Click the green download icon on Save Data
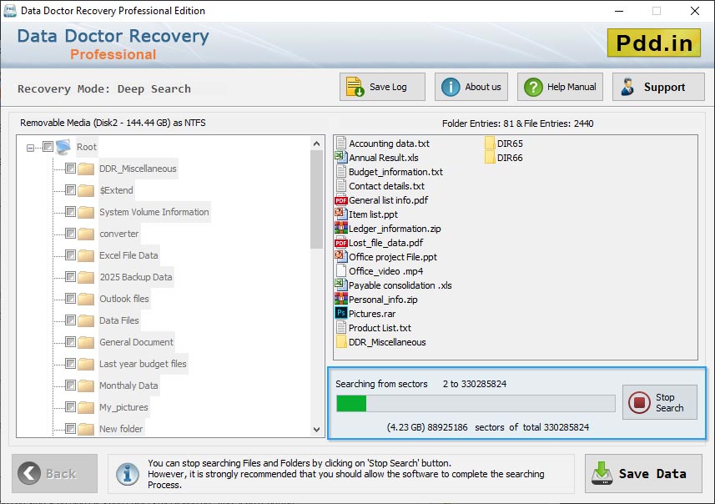This screenshot has height=504, width=715. (602, 473)
